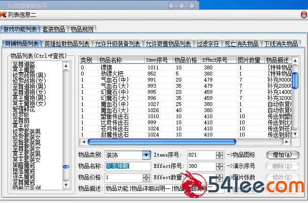Screen dimensions: 308x203
Task: Click table horizontal scroll right arrow
Action: pyautogui.click(x=287, y=142)
